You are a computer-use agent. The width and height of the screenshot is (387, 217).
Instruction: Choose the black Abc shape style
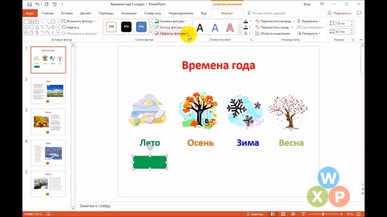(x=126, y=27)
